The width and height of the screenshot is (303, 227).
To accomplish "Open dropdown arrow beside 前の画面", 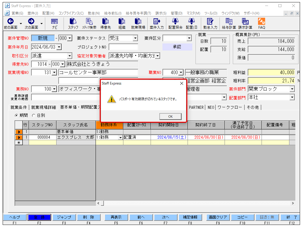I will [21, 24].
